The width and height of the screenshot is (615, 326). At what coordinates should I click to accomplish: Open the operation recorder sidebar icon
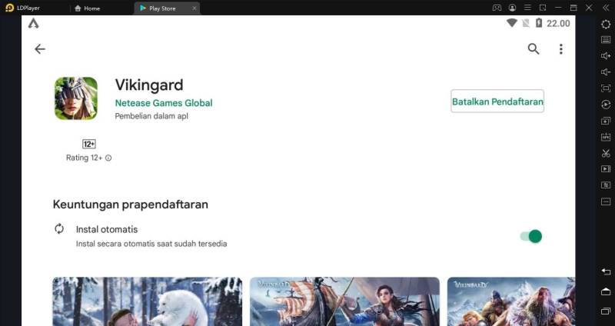pos(606,104)
